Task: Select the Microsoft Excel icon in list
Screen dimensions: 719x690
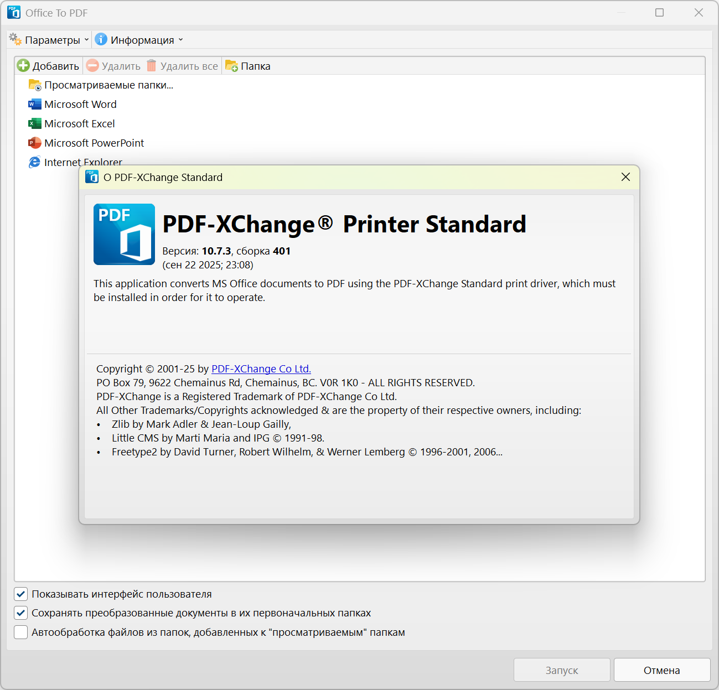Action: point(35,123)
